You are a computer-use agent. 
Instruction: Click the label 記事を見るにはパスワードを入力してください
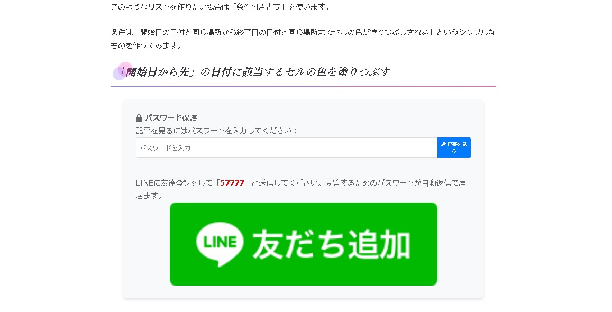[216, 131]
